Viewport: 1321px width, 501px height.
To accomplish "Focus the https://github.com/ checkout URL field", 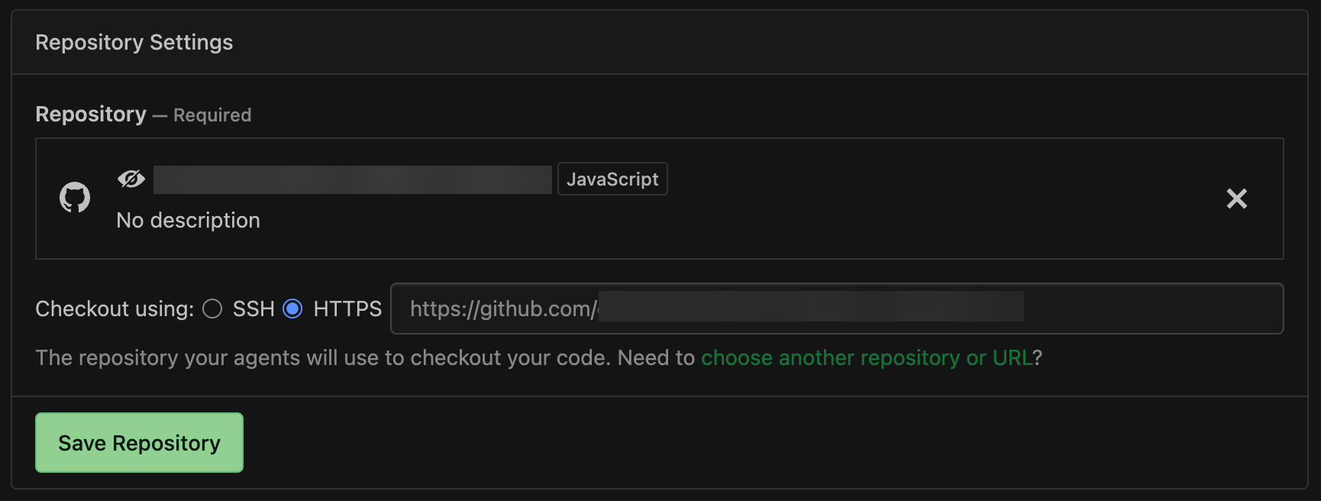I will click(x=1145, y=309).
